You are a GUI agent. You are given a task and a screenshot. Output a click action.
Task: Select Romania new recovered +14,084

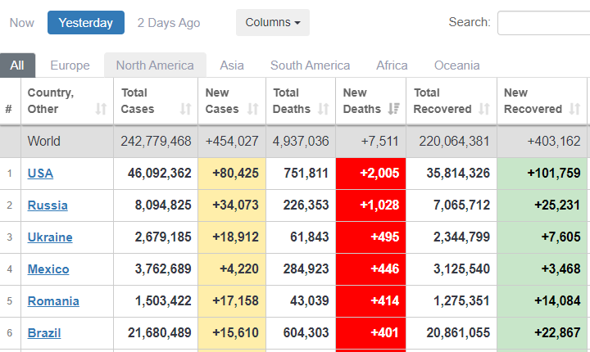557,301
